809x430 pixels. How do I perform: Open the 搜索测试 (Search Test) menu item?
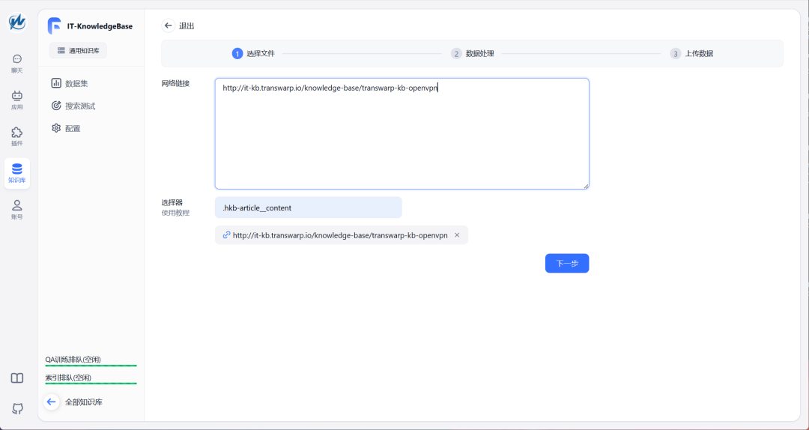click(79, 106)
